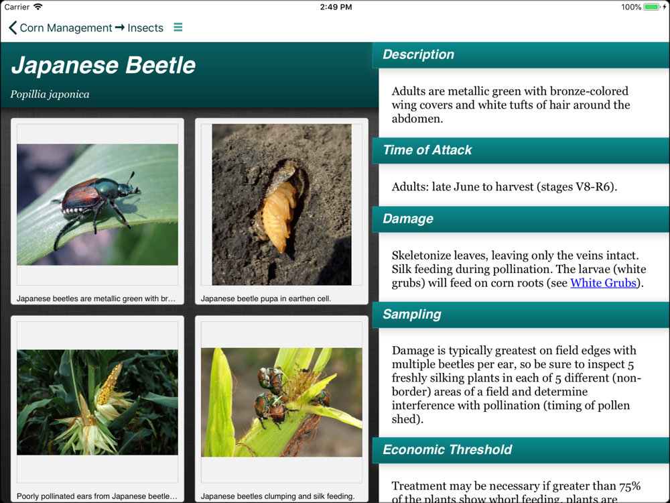Click the battery icon in status bar
Screen dimensions: 670x503
click(x=651, y=7)
